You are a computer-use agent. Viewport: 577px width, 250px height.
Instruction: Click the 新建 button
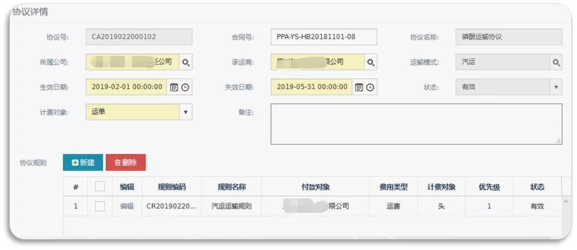coord(83,162)
